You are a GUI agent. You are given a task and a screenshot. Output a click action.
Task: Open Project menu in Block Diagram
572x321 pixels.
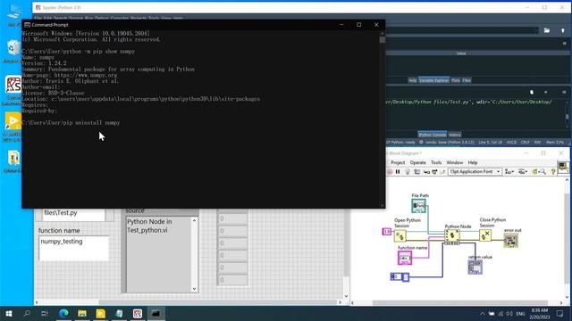click(x=398, y=162)
